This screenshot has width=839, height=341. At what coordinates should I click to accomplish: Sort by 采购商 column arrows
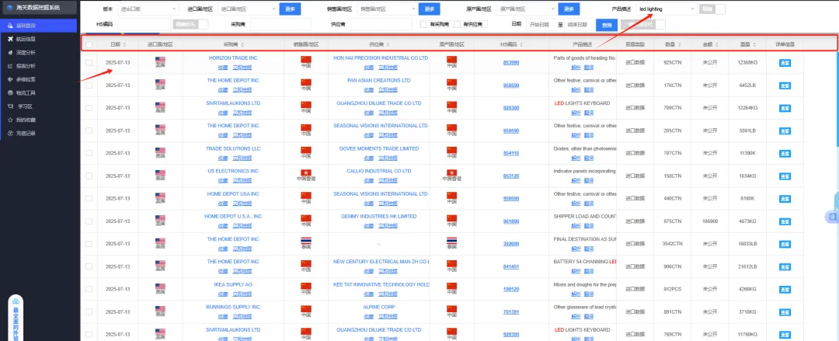click(242, 44)
